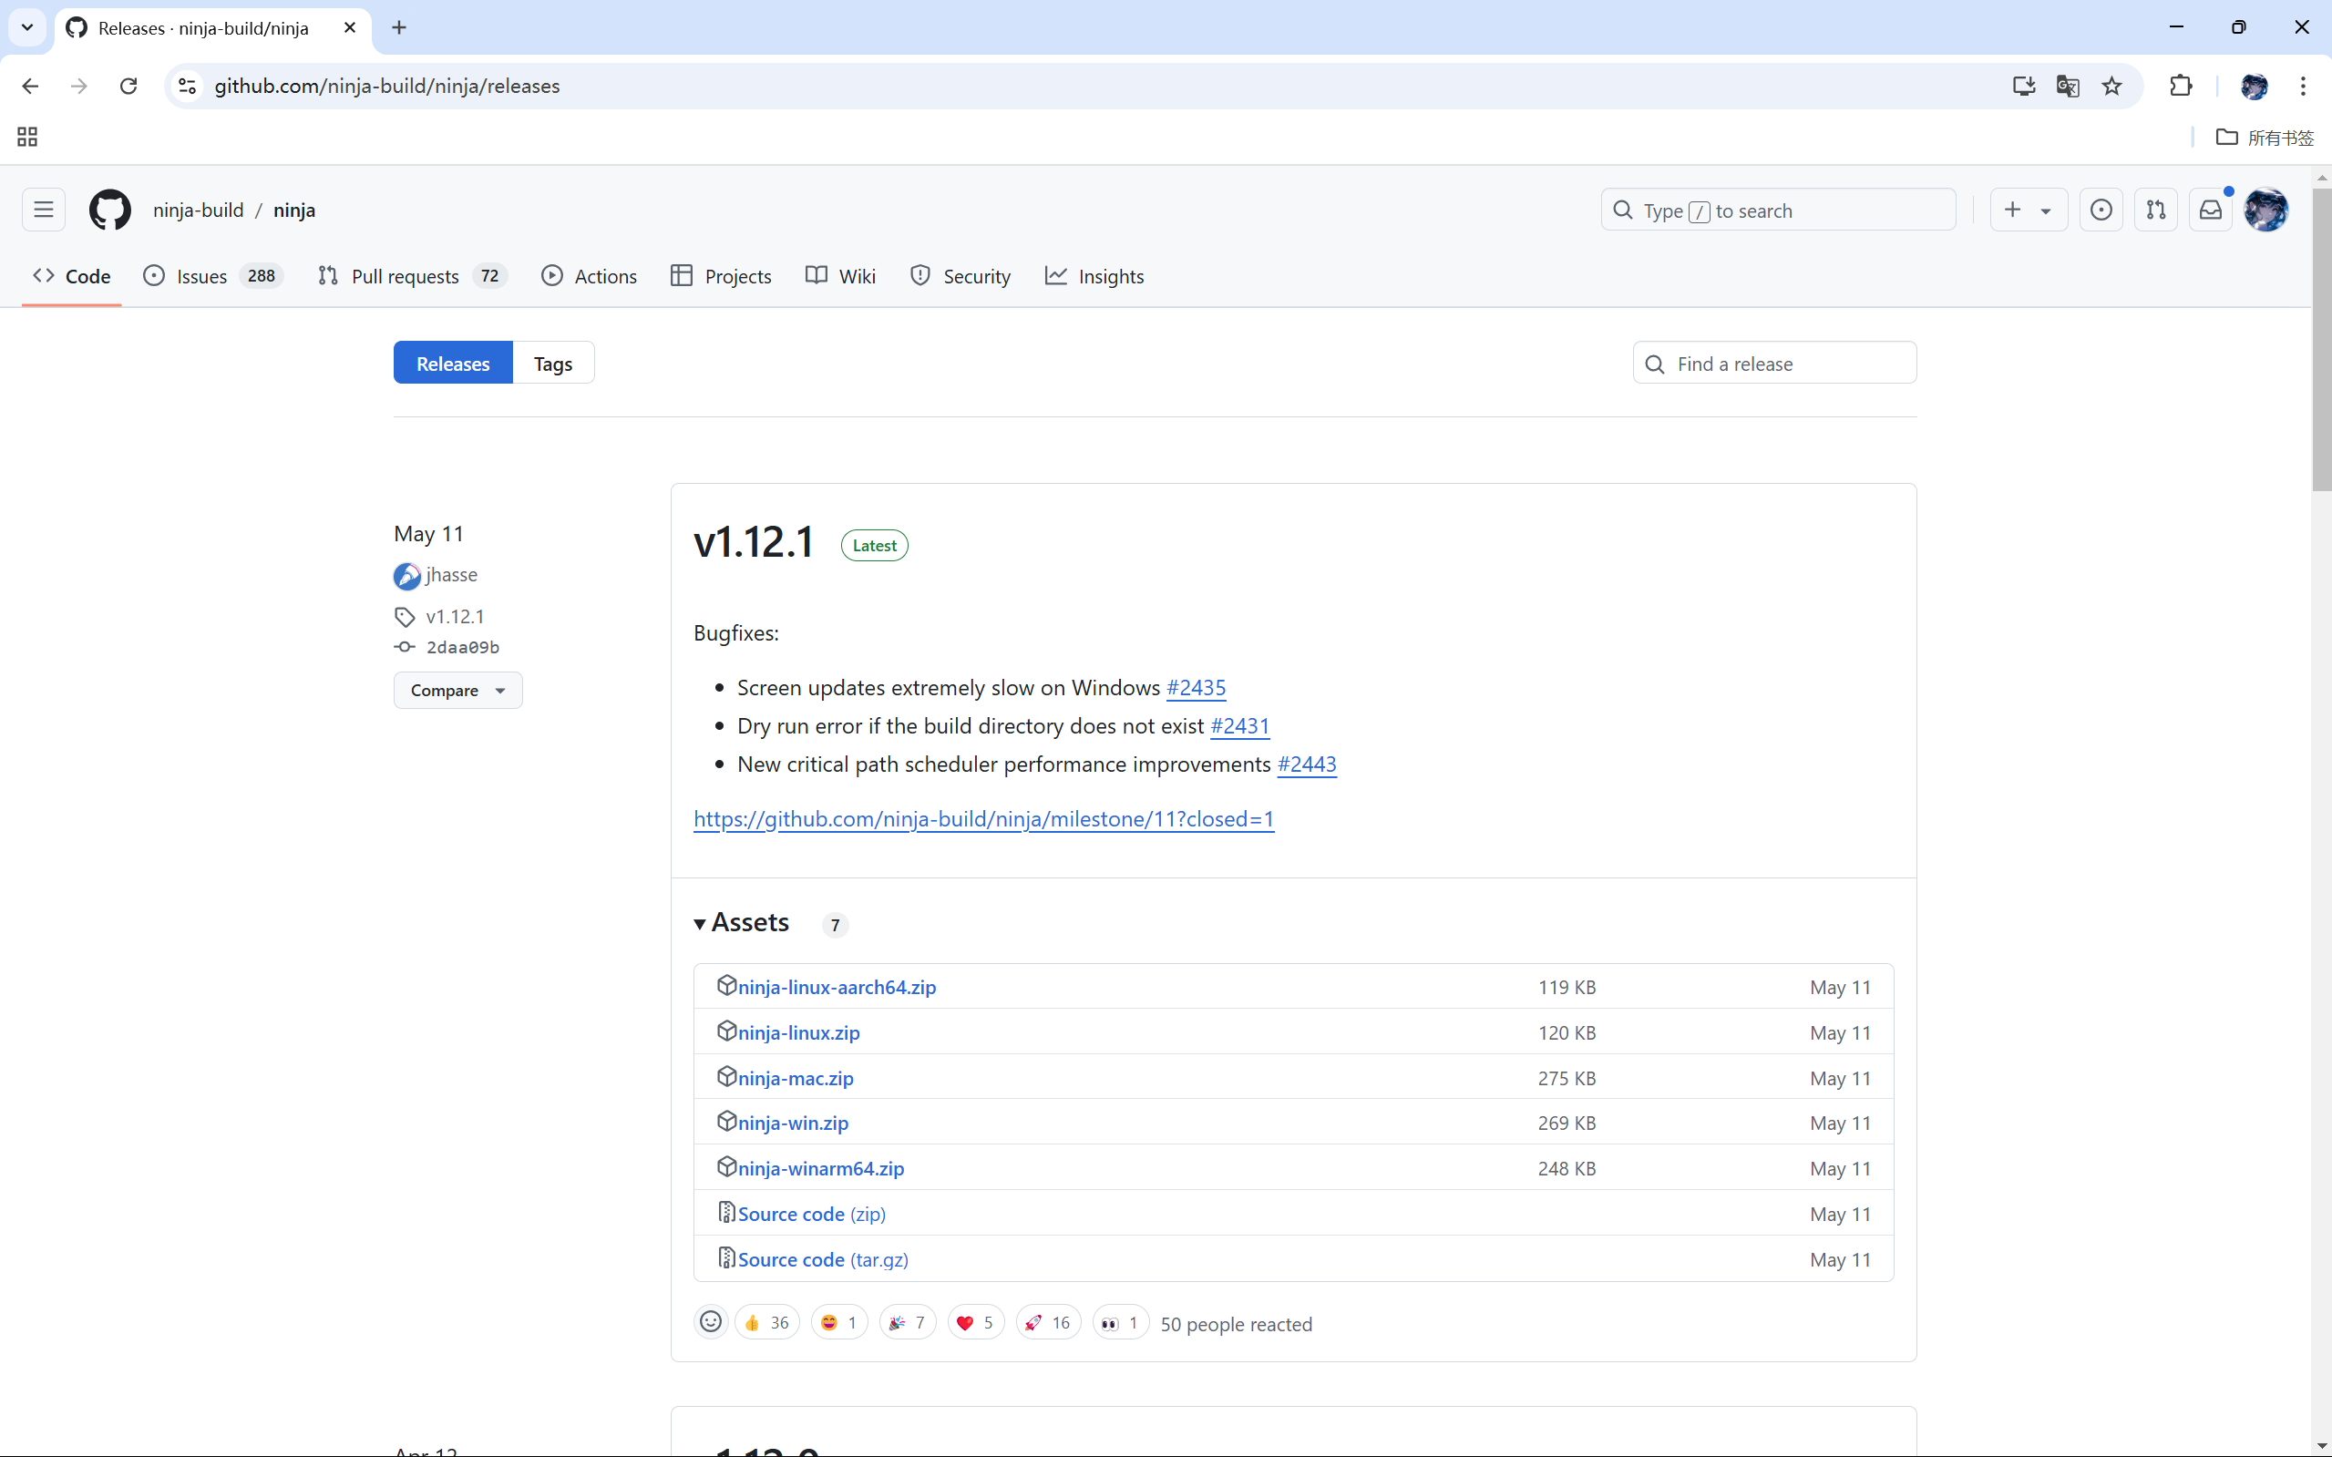Open issue link #2443
Viewport: 2332px width, 1457px height.
1307,764
